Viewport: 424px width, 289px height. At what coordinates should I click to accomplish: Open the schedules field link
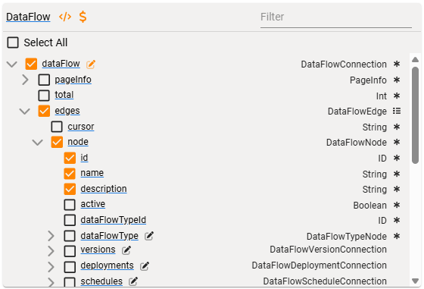tap(101, 281)
